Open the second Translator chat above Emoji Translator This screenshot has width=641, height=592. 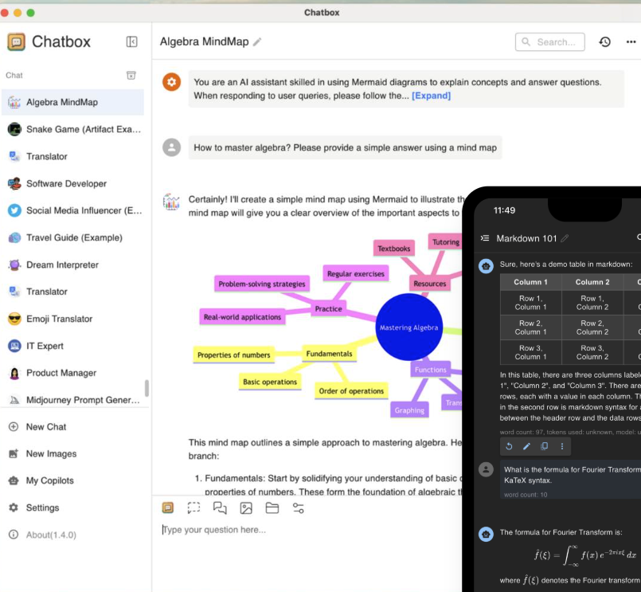click(72, 292)
